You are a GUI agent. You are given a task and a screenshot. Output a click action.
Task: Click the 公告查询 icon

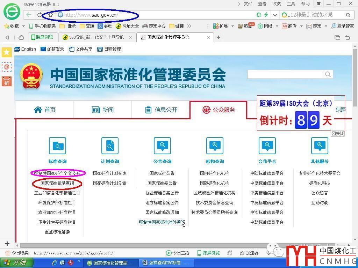pos(162,146)
